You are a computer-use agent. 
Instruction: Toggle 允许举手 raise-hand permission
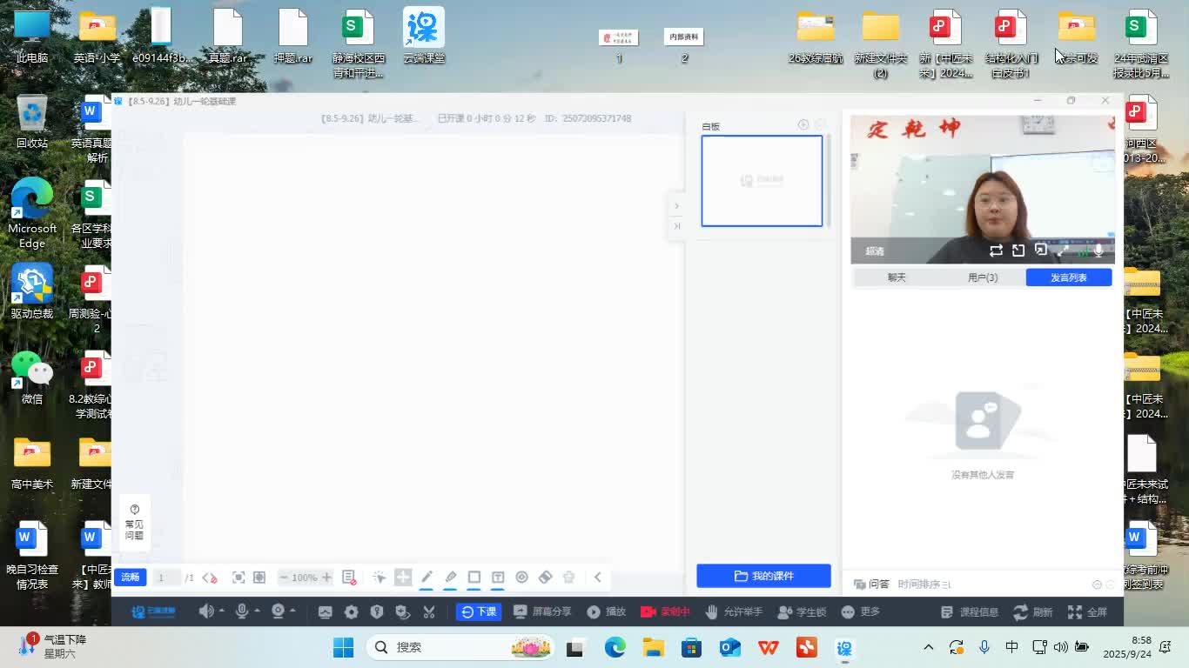(734, 611)
